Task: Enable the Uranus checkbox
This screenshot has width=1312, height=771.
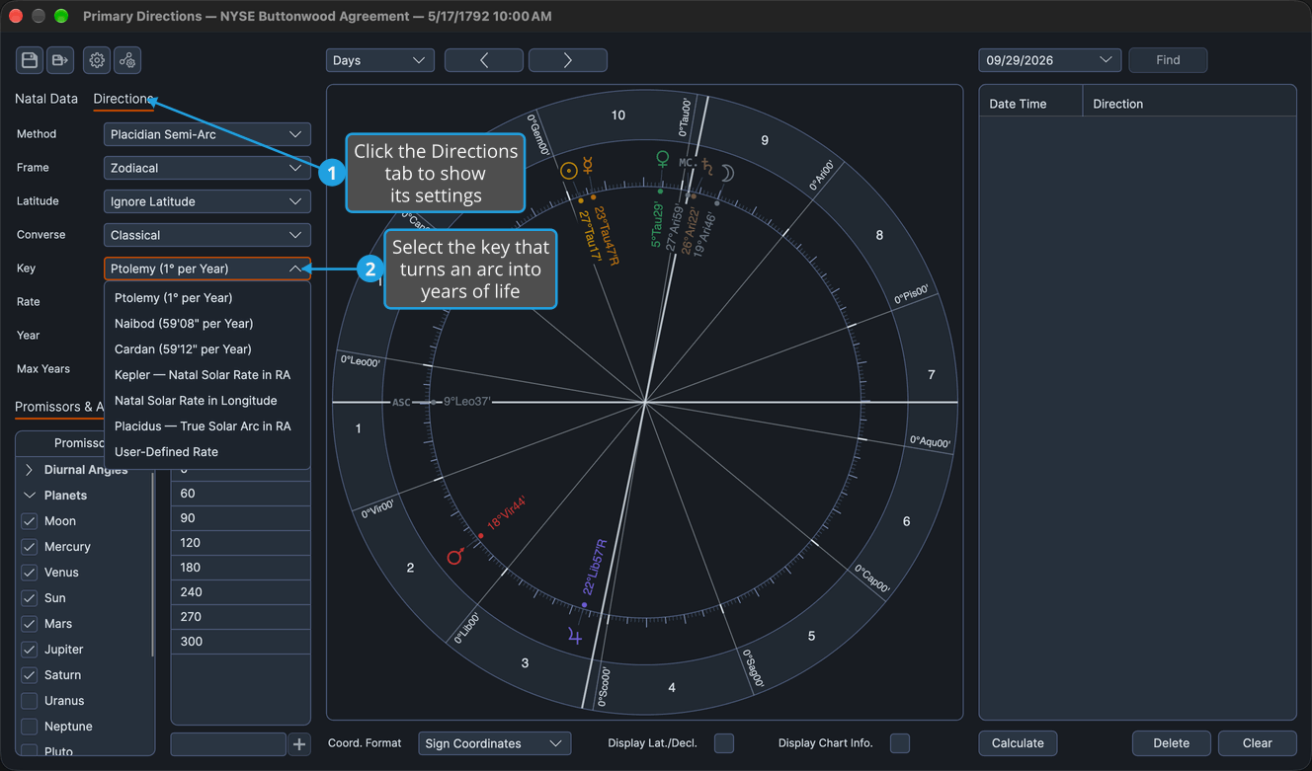Action: point(30,701)
